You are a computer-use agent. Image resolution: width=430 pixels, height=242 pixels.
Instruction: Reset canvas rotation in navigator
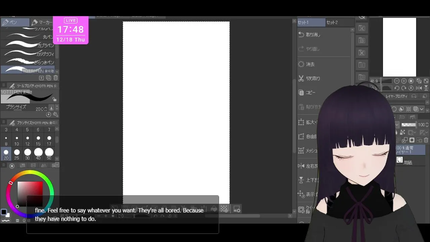[411, 88]
